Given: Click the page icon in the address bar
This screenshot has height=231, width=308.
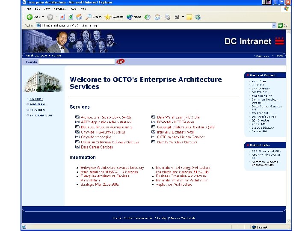Looking at the screenshot, I should 39,25.
